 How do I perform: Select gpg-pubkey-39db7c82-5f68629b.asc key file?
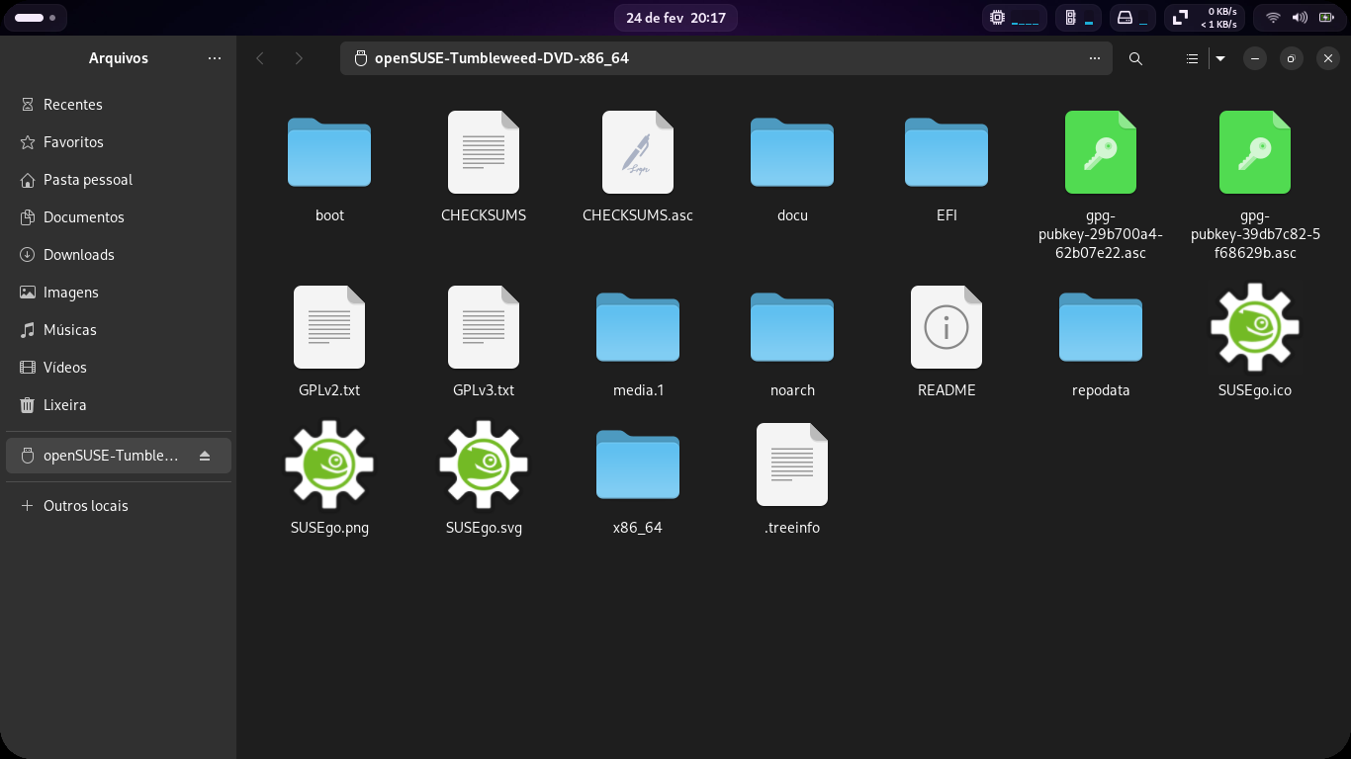tap(1255, 152)
